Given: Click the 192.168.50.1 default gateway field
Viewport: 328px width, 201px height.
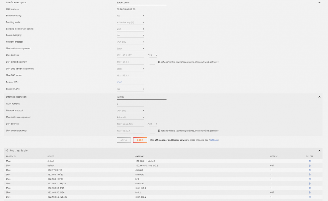Looking at the screenshot, I should (x=130, y=131).
